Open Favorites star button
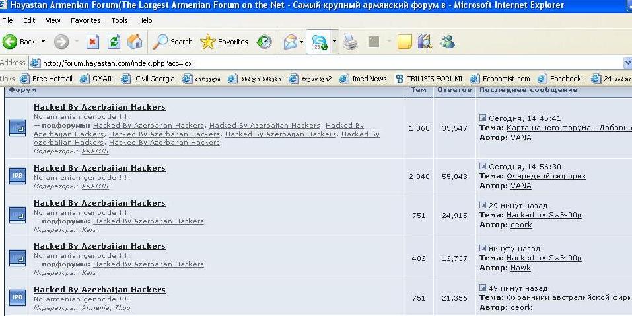The image size is (632, 316). pyautogui.click(x=224, y=42)
